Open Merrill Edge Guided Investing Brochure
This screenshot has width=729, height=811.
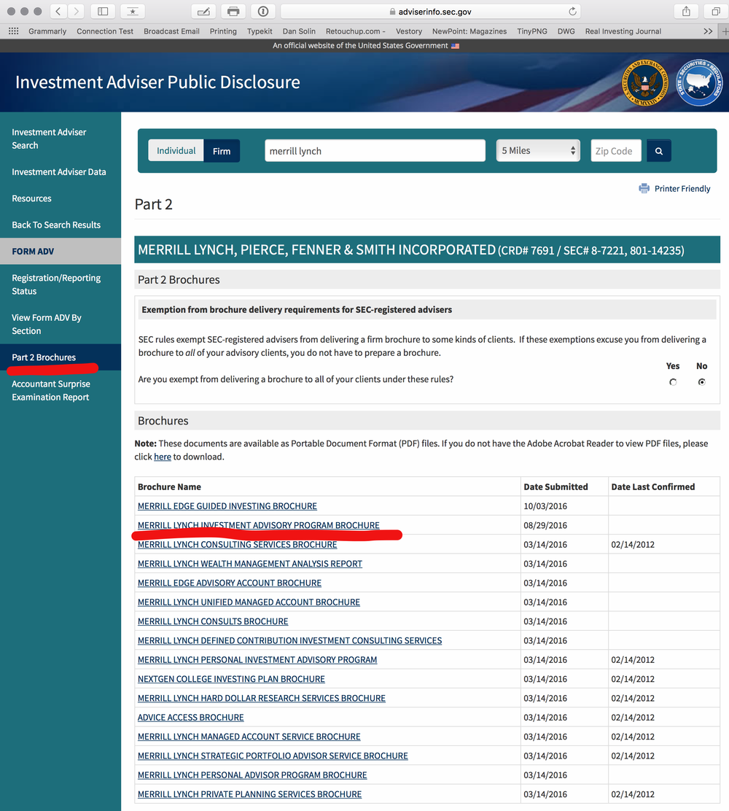(227, 506)
